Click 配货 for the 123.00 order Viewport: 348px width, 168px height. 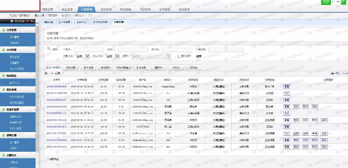click(296, 147)
